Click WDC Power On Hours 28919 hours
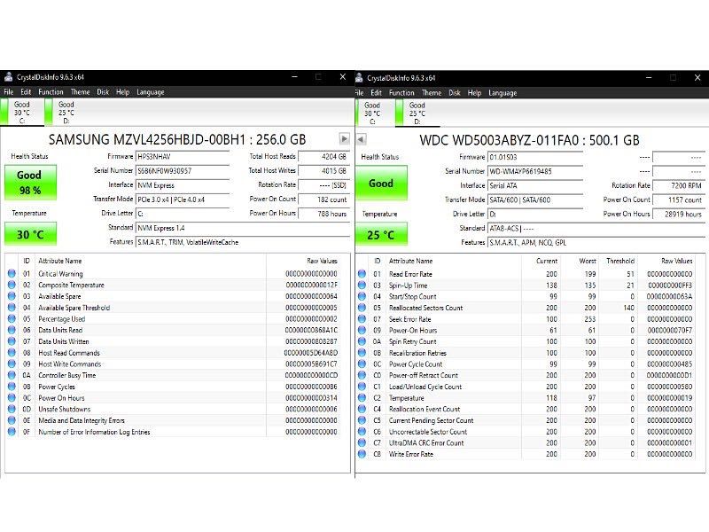The image size is (709, 532). [x=678, y=214]
